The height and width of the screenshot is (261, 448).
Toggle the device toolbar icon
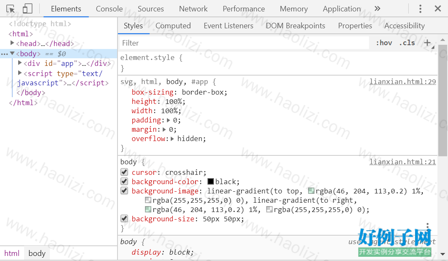coord(27,8)
